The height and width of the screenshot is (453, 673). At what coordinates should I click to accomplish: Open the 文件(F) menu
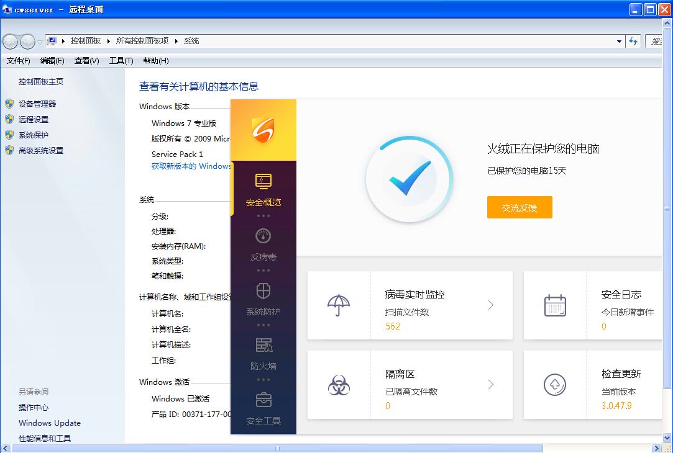coord(18,61)
